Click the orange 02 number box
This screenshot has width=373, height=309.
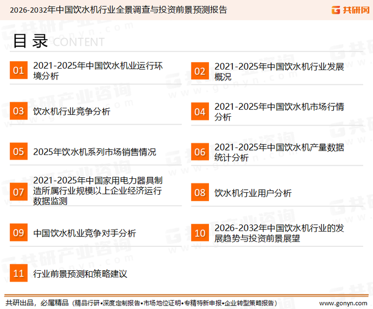[200, 71]
